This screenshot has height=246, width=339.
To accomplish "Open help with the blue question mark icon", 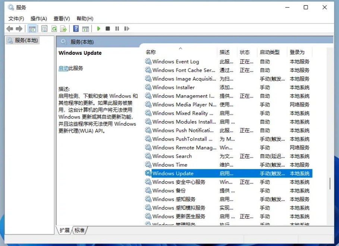I will point(76,29).
